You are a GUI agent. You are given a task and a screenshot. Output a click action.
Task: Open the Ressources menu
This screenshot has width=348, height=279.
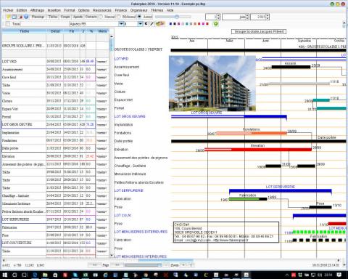102,10
